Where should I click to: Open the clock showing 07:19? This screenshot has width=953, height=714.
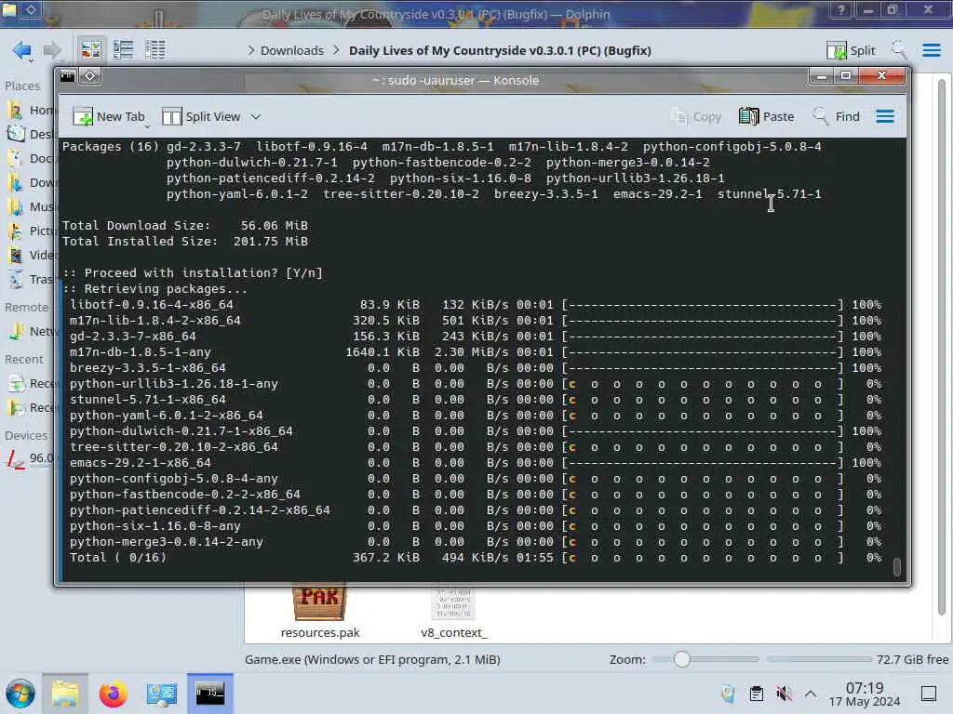coord(865,694)
